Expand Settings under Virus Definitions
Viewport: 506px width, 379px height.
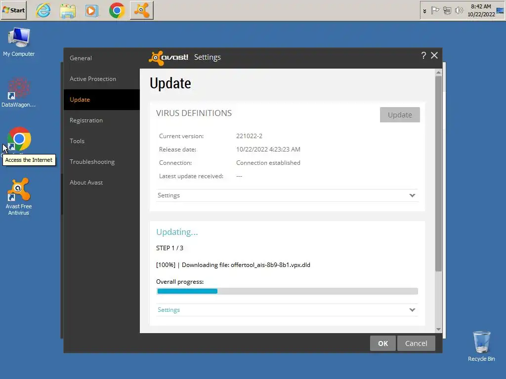[x=287, y=195]
